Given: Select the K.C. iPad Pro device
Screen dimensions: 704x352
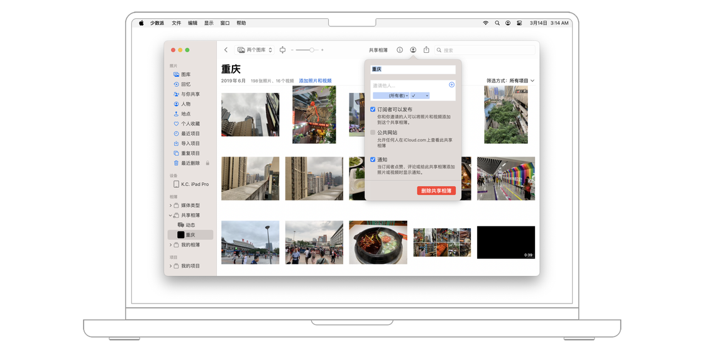Looking at the screenshot, I should pos(190,185).
